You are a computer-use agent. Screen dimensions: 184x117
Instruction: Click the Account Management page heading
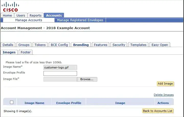click(45, 28)
